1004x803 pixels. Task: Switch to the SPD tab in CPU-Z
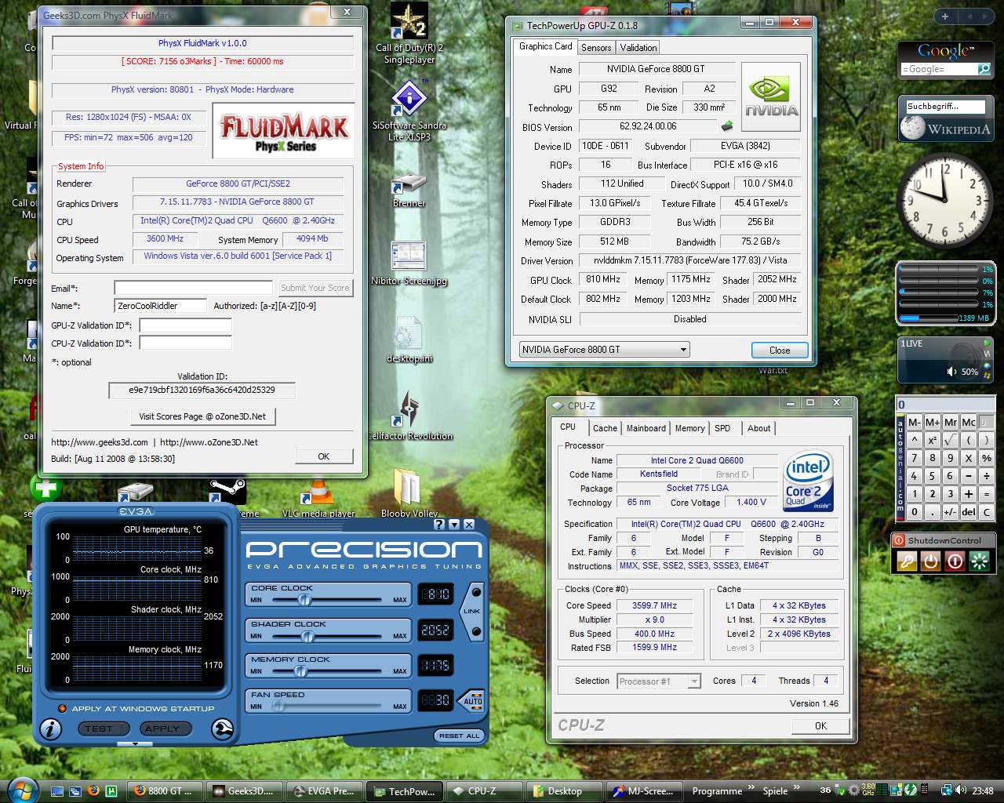tap(722, 428)
